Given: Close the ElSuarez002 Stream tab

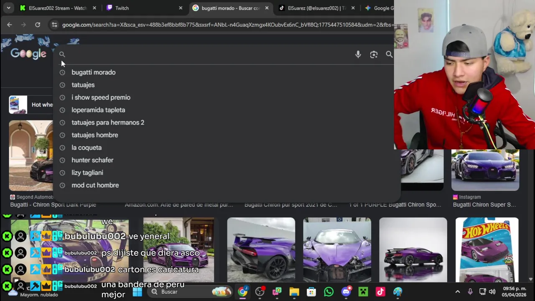Looking at the screenshot, I should pyautogui.click(x=94, y=8).
